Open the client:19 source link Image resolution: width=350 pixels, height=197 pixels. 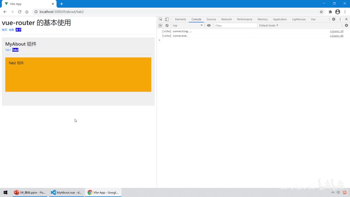(337, 31)
